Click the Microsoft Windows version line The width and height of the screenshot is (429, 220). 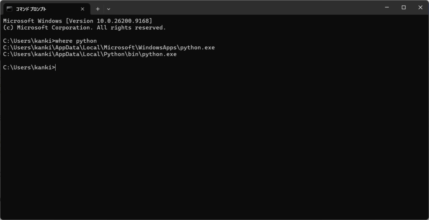78,21
